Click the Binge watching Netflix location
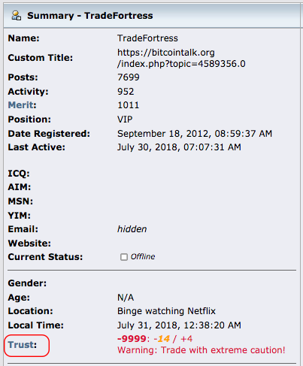The width and height of the screenshot is (303, 366). click(166, 311)
